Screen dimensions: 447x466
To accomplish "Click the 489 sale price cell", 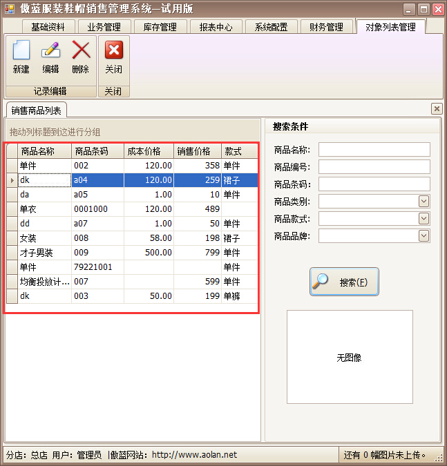I will point(198,209).
